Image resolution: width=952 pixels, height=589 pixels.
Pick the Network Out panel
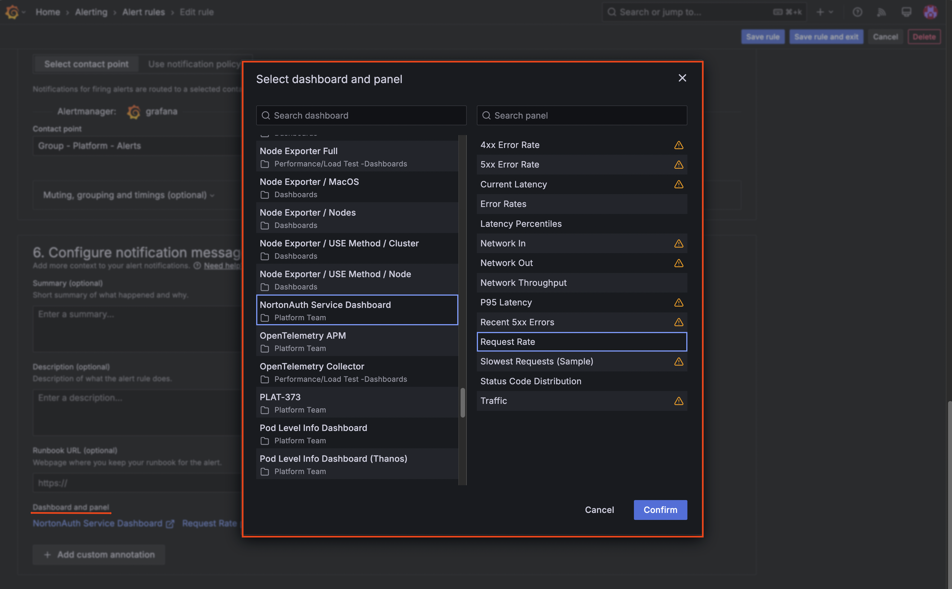(x=582, y=263)
